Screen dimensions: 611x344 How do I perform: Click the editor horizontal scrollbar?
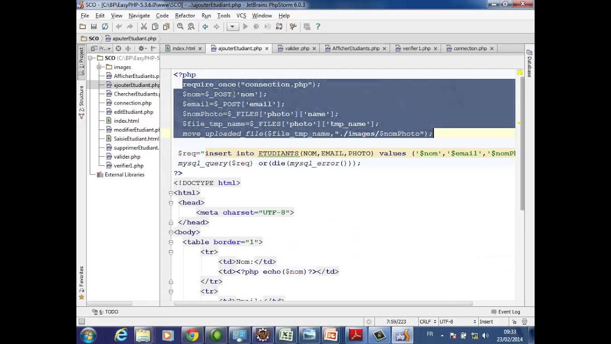point(323,303)
